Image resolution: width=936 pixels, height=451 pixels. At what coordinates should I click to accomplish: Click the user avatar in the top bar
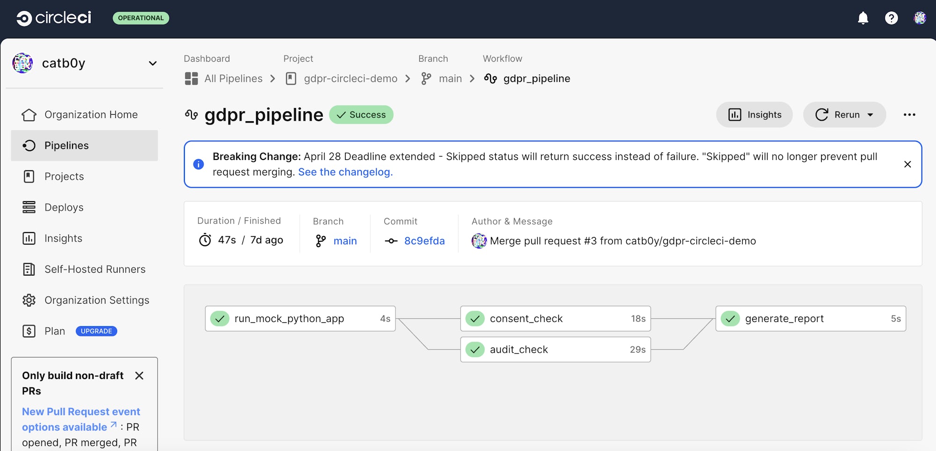(920, 18)
